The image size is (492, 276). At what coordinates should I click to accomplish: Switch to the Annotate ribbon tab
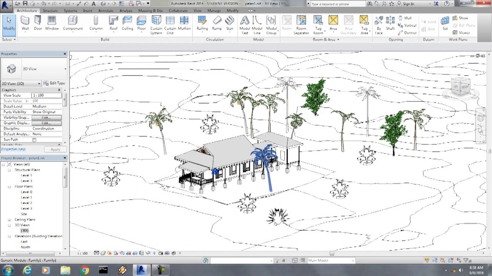(106, 10)
